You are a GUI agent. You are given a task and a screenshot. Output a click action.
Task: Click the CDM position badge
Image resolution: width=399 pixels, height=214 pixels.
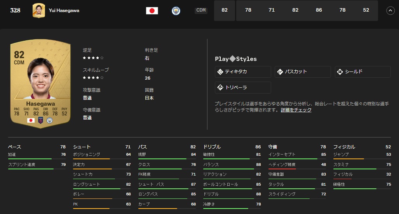[201, 10]
